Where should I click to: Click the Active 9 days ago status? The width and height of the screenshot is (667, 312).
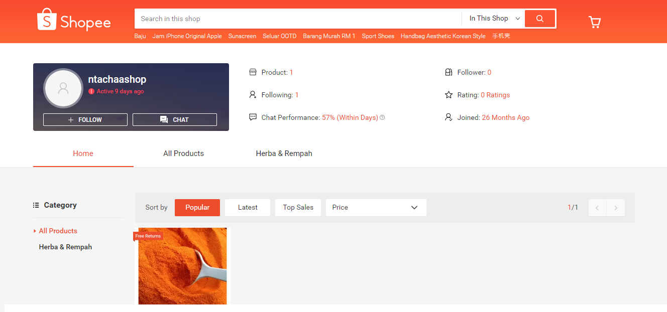coord(121,91)
